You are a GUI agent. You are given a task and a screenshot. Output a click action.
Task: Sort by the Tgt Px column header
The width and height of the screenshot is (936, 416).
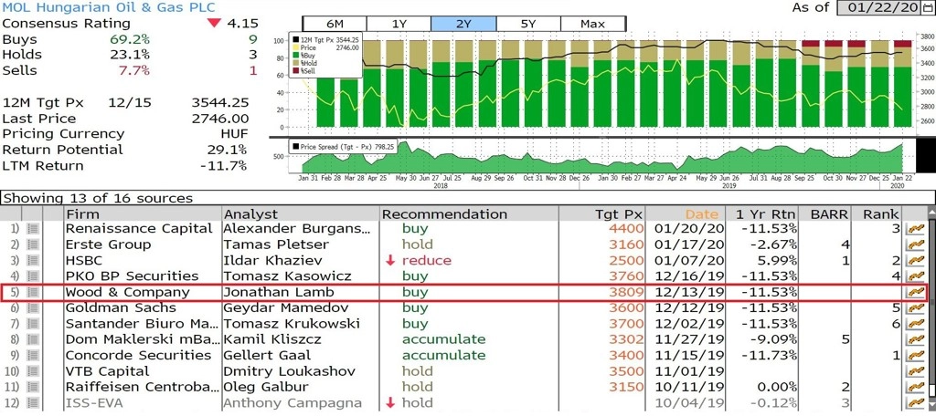coord(601,214)
